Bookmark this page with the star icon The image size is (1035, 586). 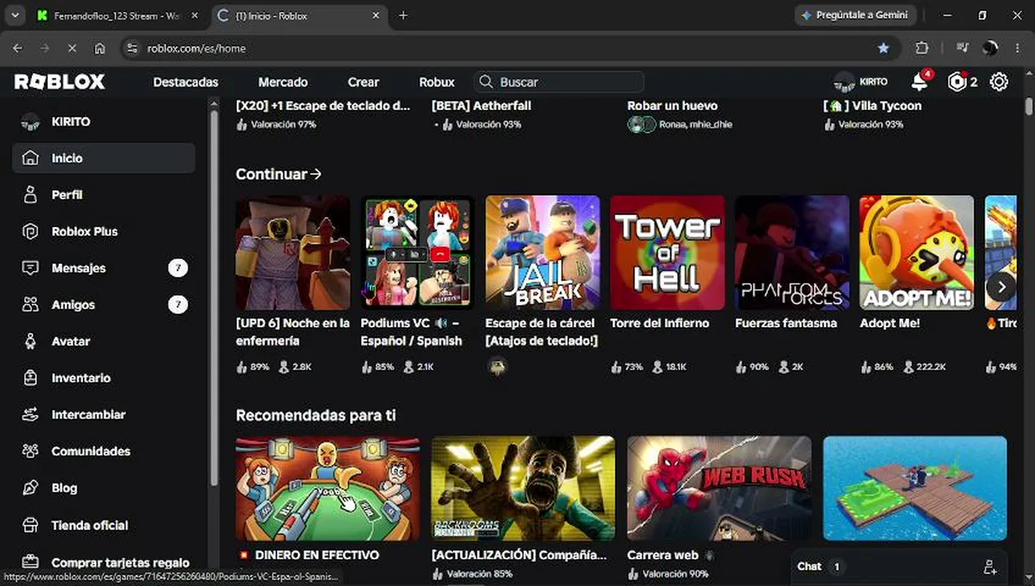click(884, 48)
